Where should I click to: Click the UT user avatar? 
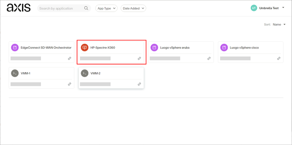254,8
